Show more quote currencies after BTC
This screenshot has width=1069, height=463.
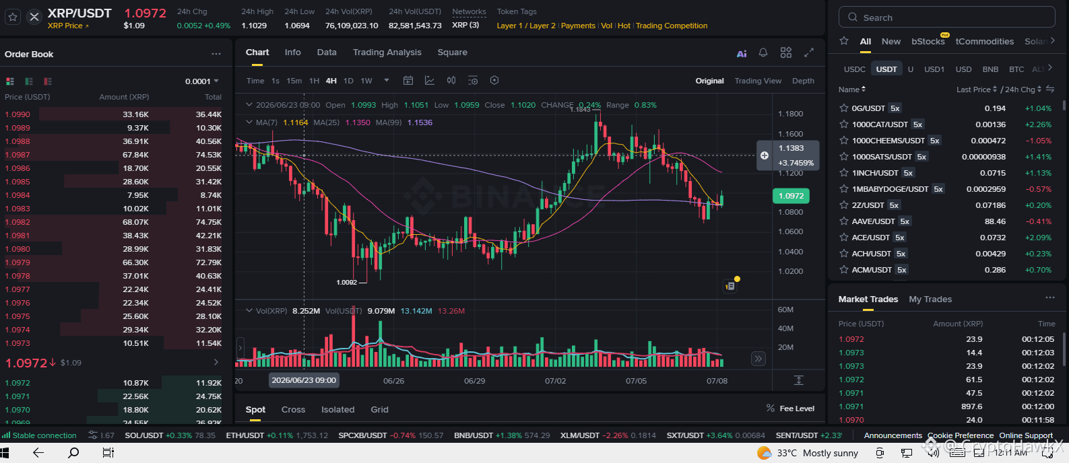pyautogui.click(x=1049, y=68)
